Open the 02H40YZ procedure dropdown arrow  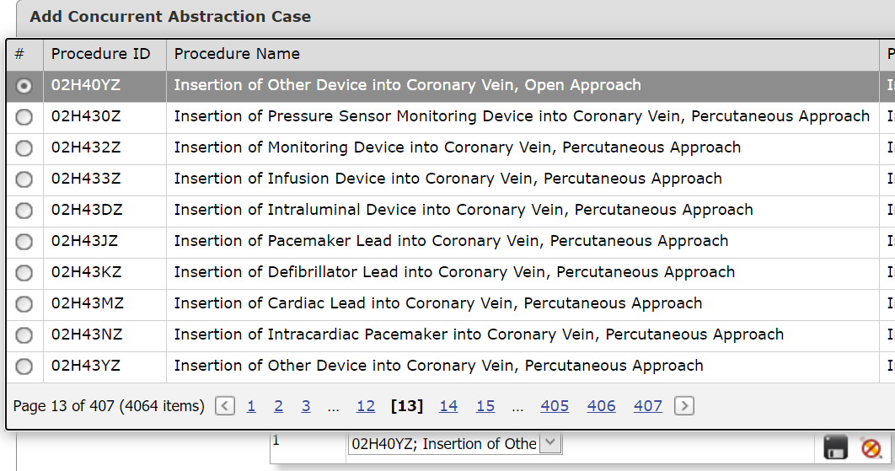click(x=550, y=442)
